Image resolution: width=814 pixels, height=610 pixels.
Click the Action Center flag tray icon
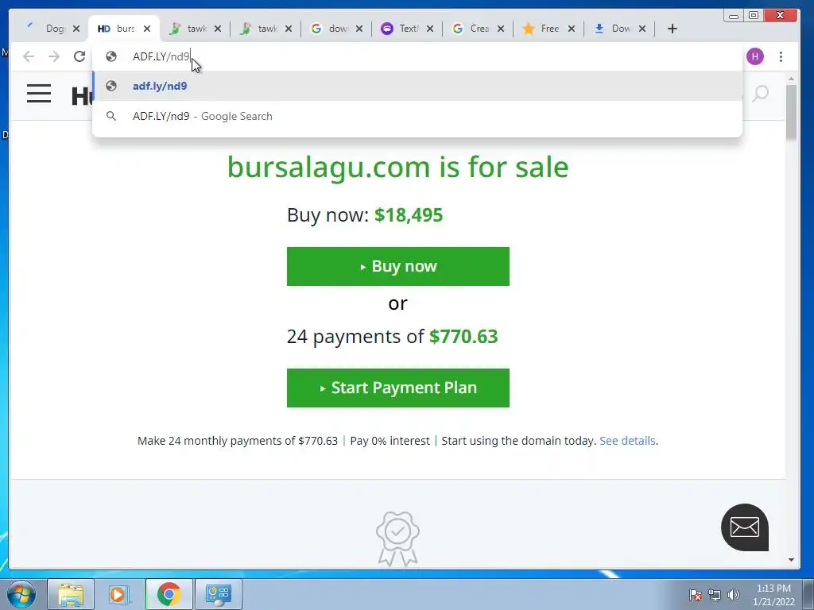(x=696, y=595)
